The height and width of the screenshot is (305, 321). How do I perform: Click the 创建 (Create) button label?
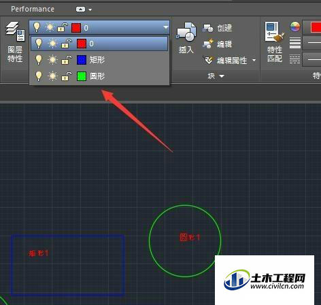[x=224, y=28]
